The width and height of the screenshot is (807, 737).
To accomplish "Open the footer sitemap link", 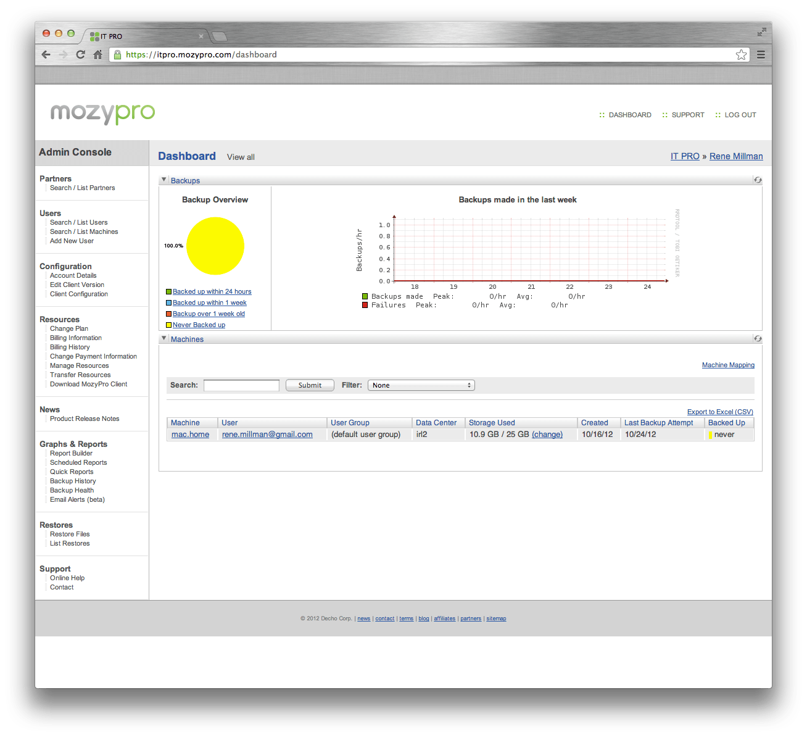I will point(496,618).
